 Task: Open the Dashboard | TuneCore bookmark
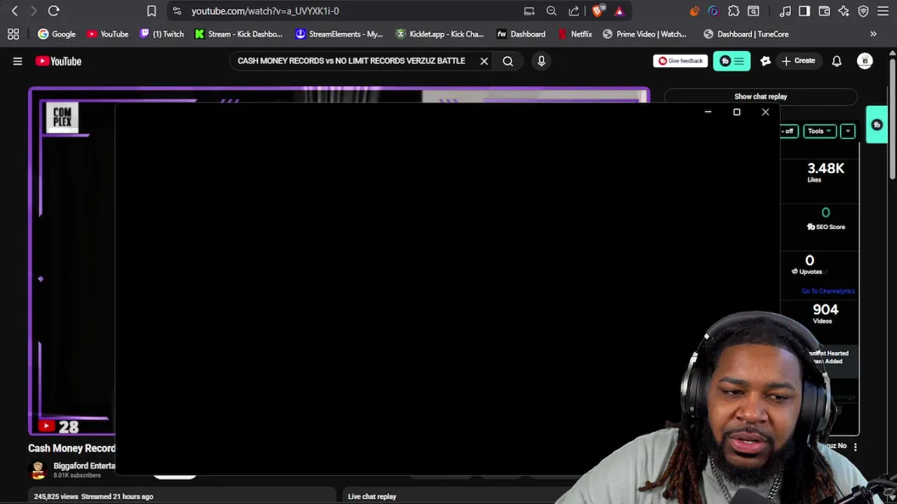[746, 34]
